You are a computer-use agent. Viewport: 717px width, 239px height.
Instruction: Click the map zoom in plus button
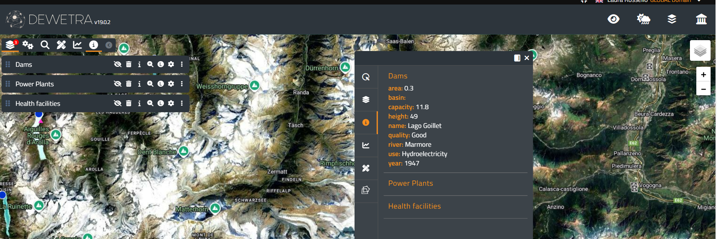[x=703, y=75]
